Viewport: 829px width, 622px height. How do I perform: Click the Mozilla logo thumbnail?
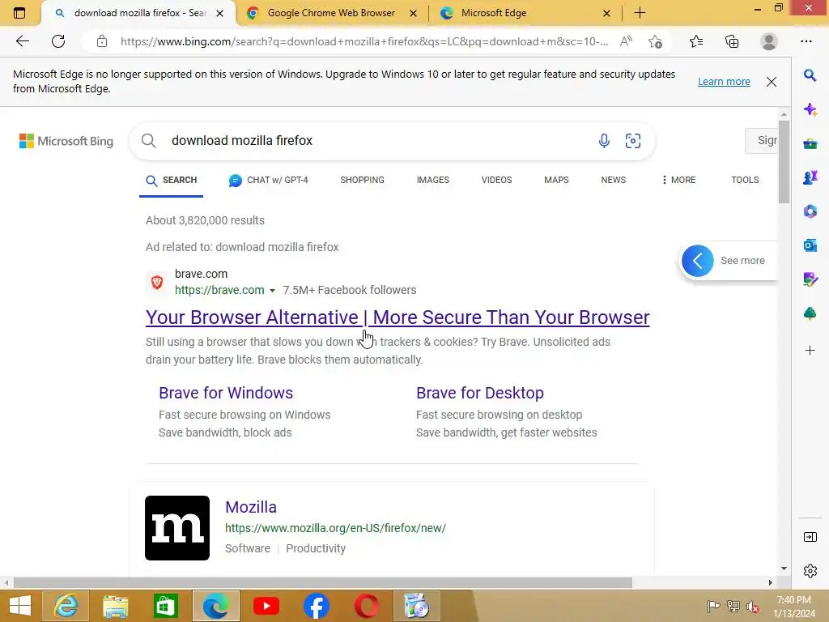[177, 528]
